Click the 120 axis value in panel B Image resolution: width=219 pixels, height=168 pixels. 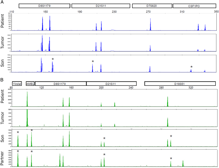point(41,88)
